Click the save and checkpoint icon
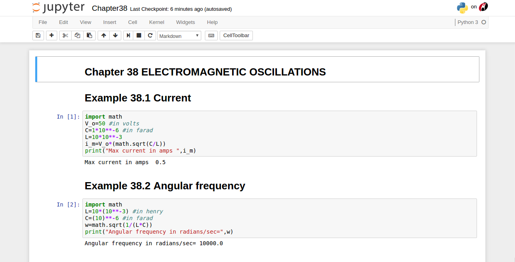The width and height of the screenshot is (515, 262). [38, 36]
